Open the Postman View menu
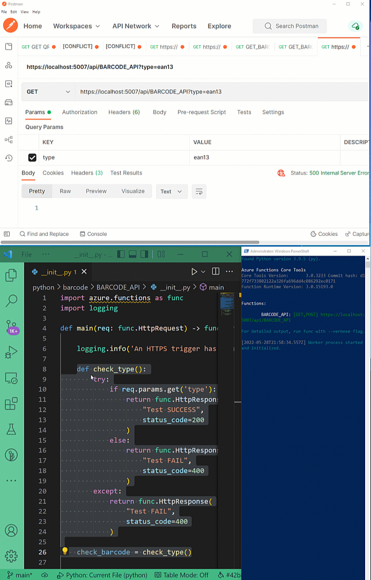This screenshot has height=580, width=371. click(x=25, y=12)
